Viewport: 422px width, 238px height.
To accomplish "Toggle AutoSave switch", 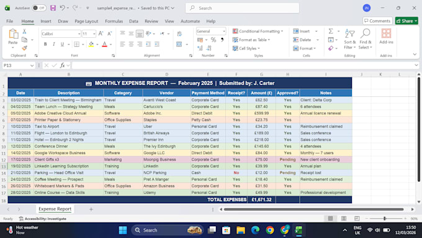I will point(38,8).
